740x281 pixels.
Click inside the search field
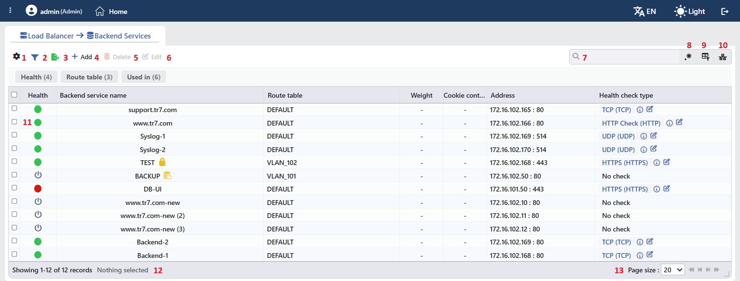click(625, 57)
